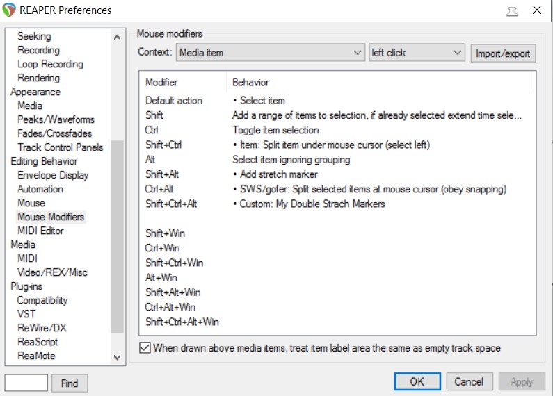
Task: Go to Peaks/Waveforms settings
Action: click(56, 119)
